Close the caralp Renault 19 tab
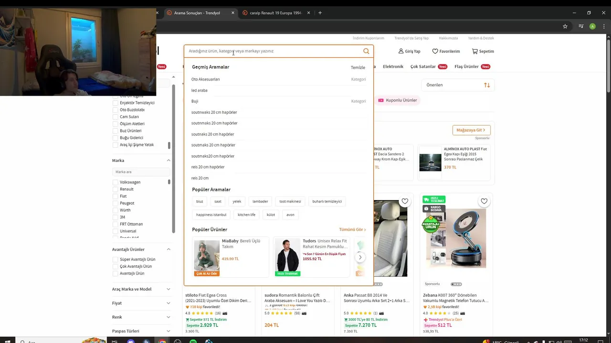This screenshot has height=343, width=611. tap(309, 13)
